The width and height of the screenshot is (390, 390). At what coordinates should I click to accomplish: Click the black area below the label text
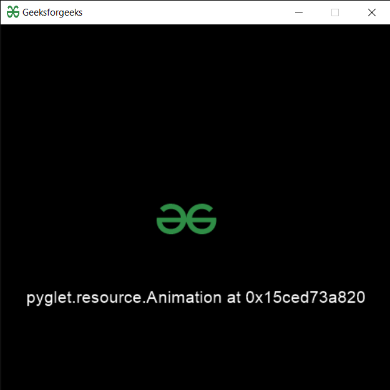196,348
